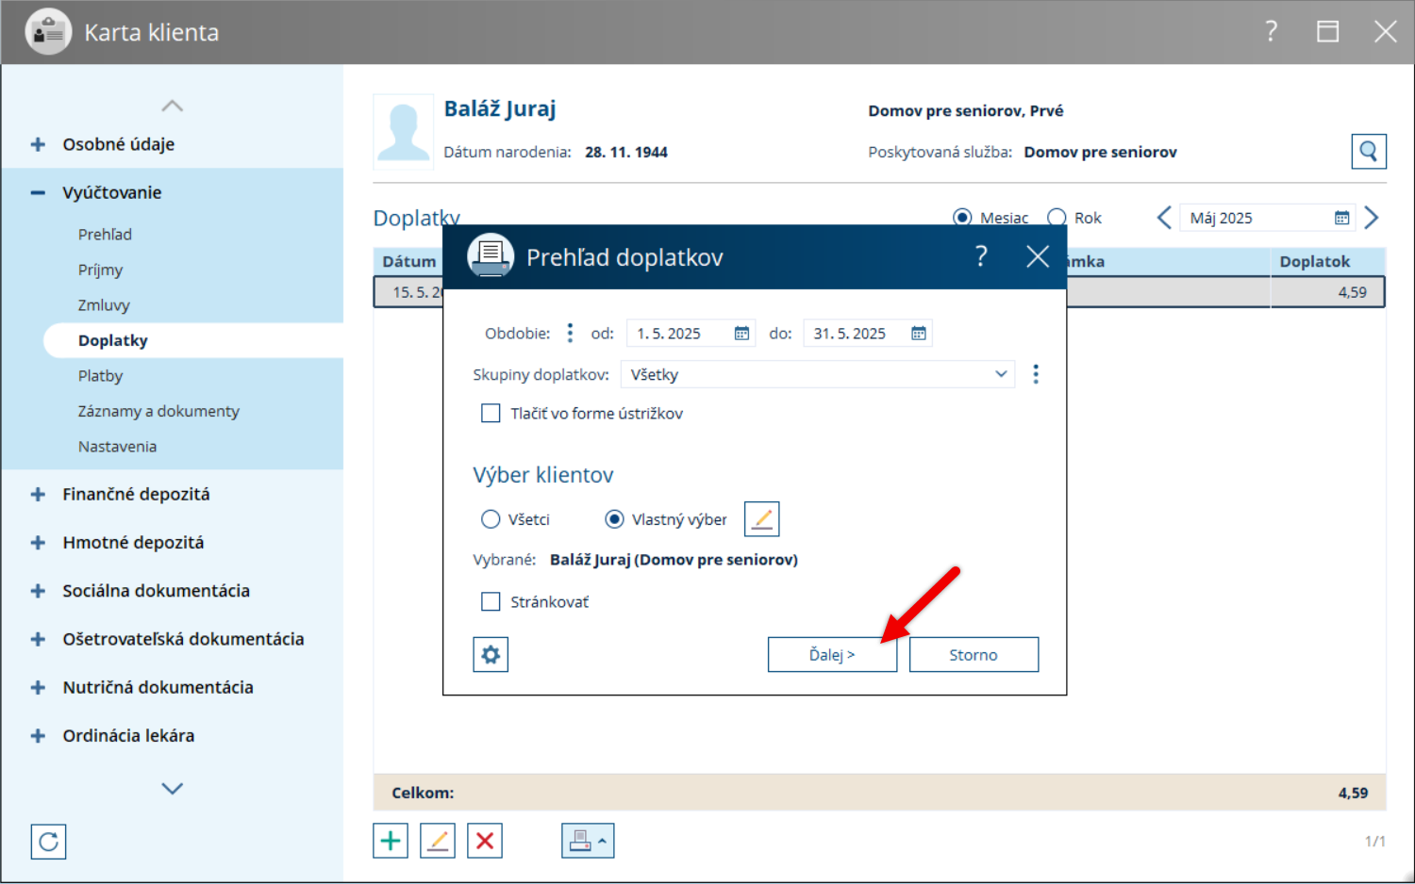Enable Tlačiť vo forme ústrižkov checkbox
The image size is (1415, 884).
491,413
